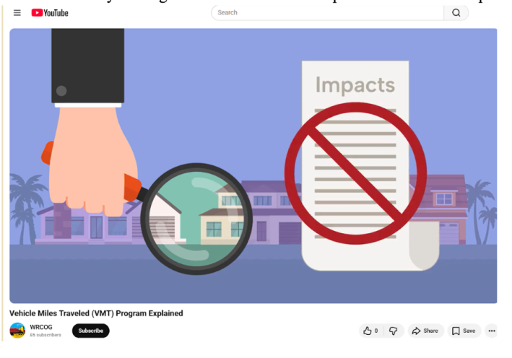Like the video with thumbs-up icon

368,331
